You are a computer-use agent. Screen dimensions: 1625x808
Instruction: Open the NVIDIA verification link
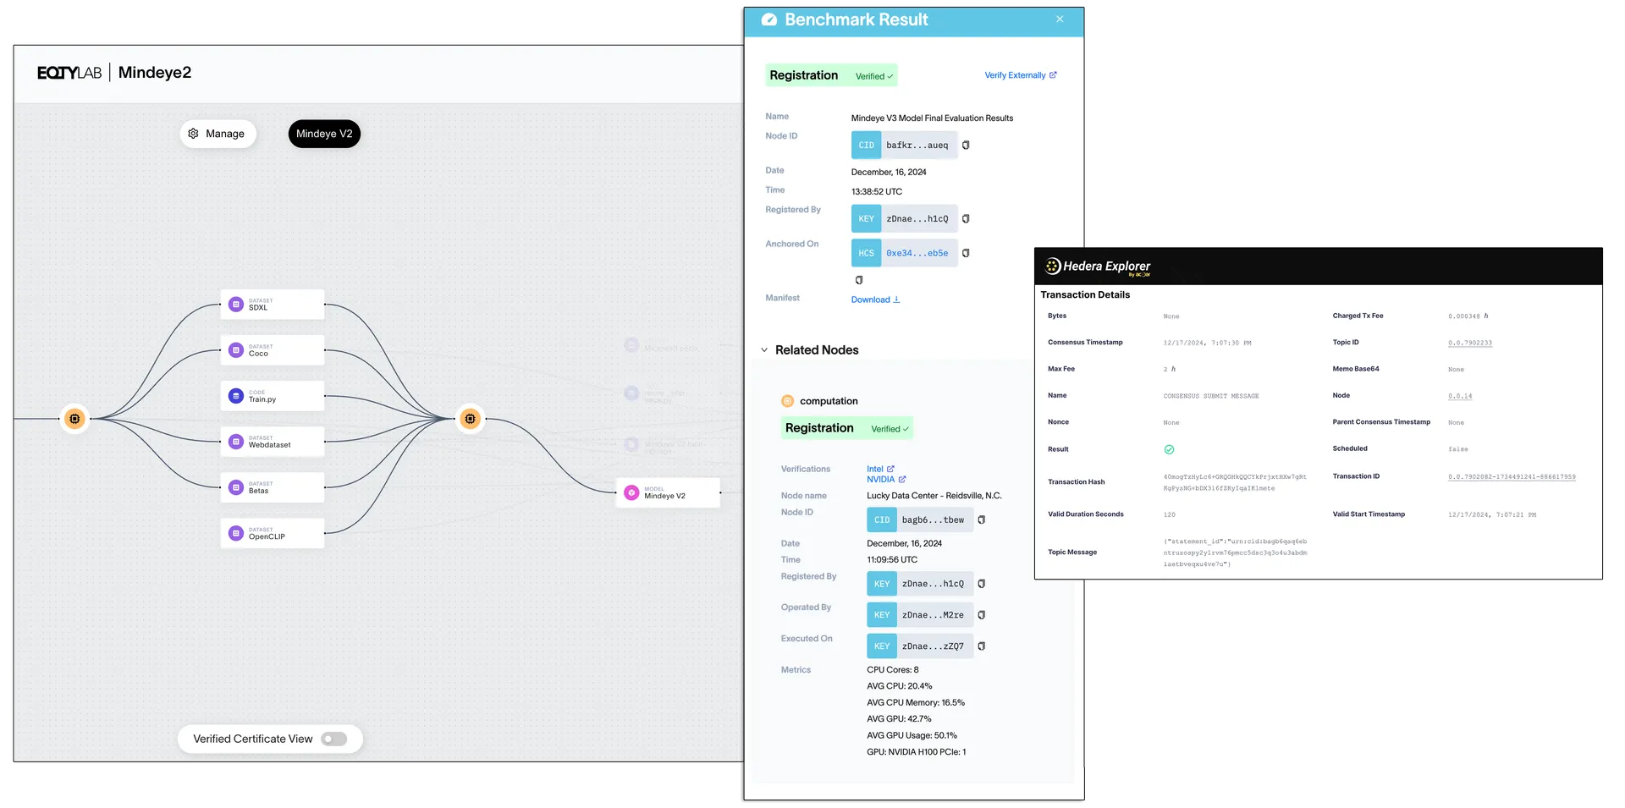(x=886, y=480)
